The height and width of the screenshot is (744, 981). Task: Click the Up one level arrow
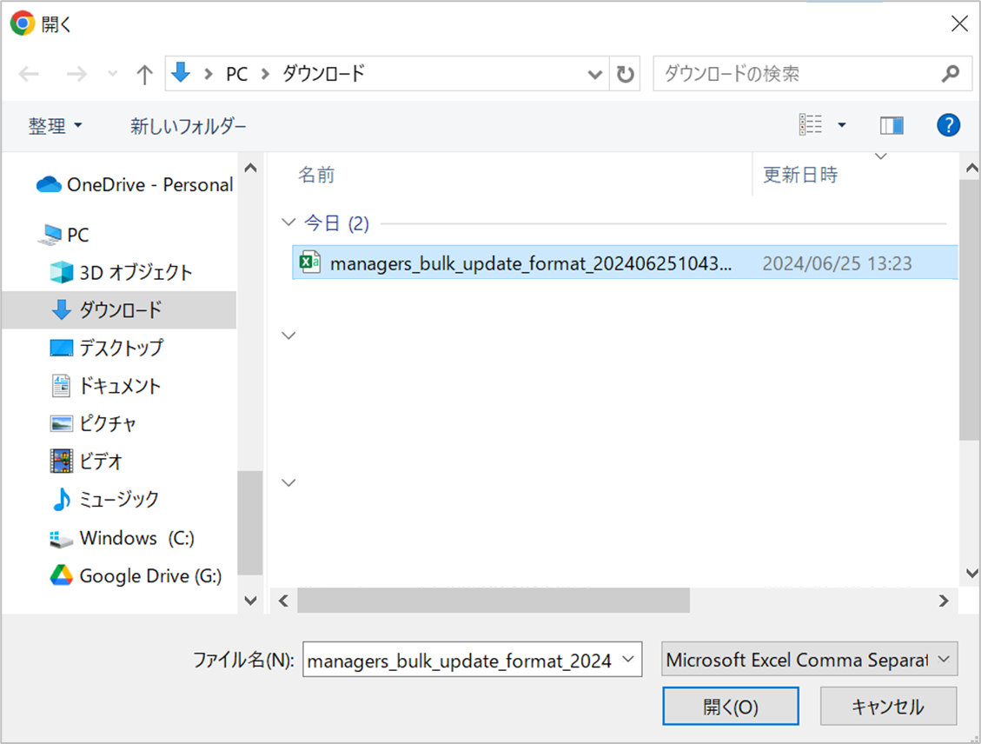[x=144, y=75]
